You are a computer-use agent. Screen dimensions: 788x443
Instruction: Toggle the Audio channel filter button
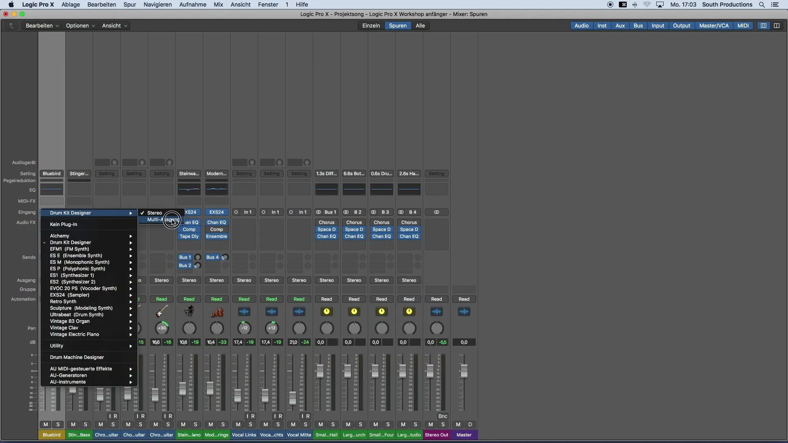tap(581, 25)
